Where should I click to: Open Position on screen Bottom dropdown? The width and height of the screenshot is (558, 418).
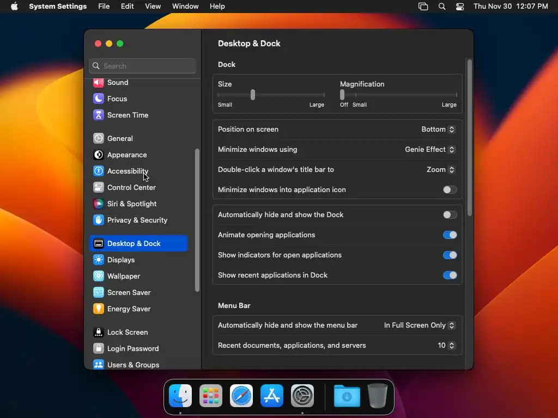[x=438, y=130]
